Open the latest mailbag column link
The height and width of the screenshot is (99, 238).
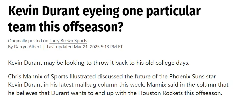(x=94, y=85)
